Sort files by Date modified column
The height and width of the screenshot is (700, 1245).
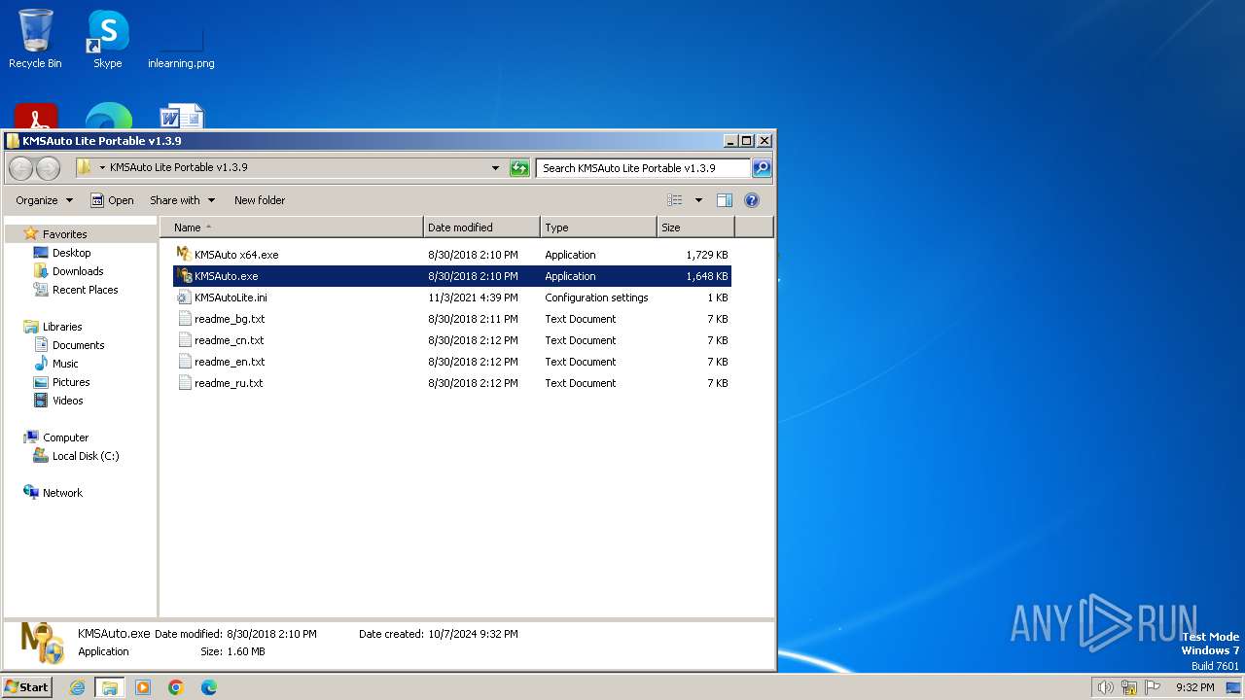(482, 227)
